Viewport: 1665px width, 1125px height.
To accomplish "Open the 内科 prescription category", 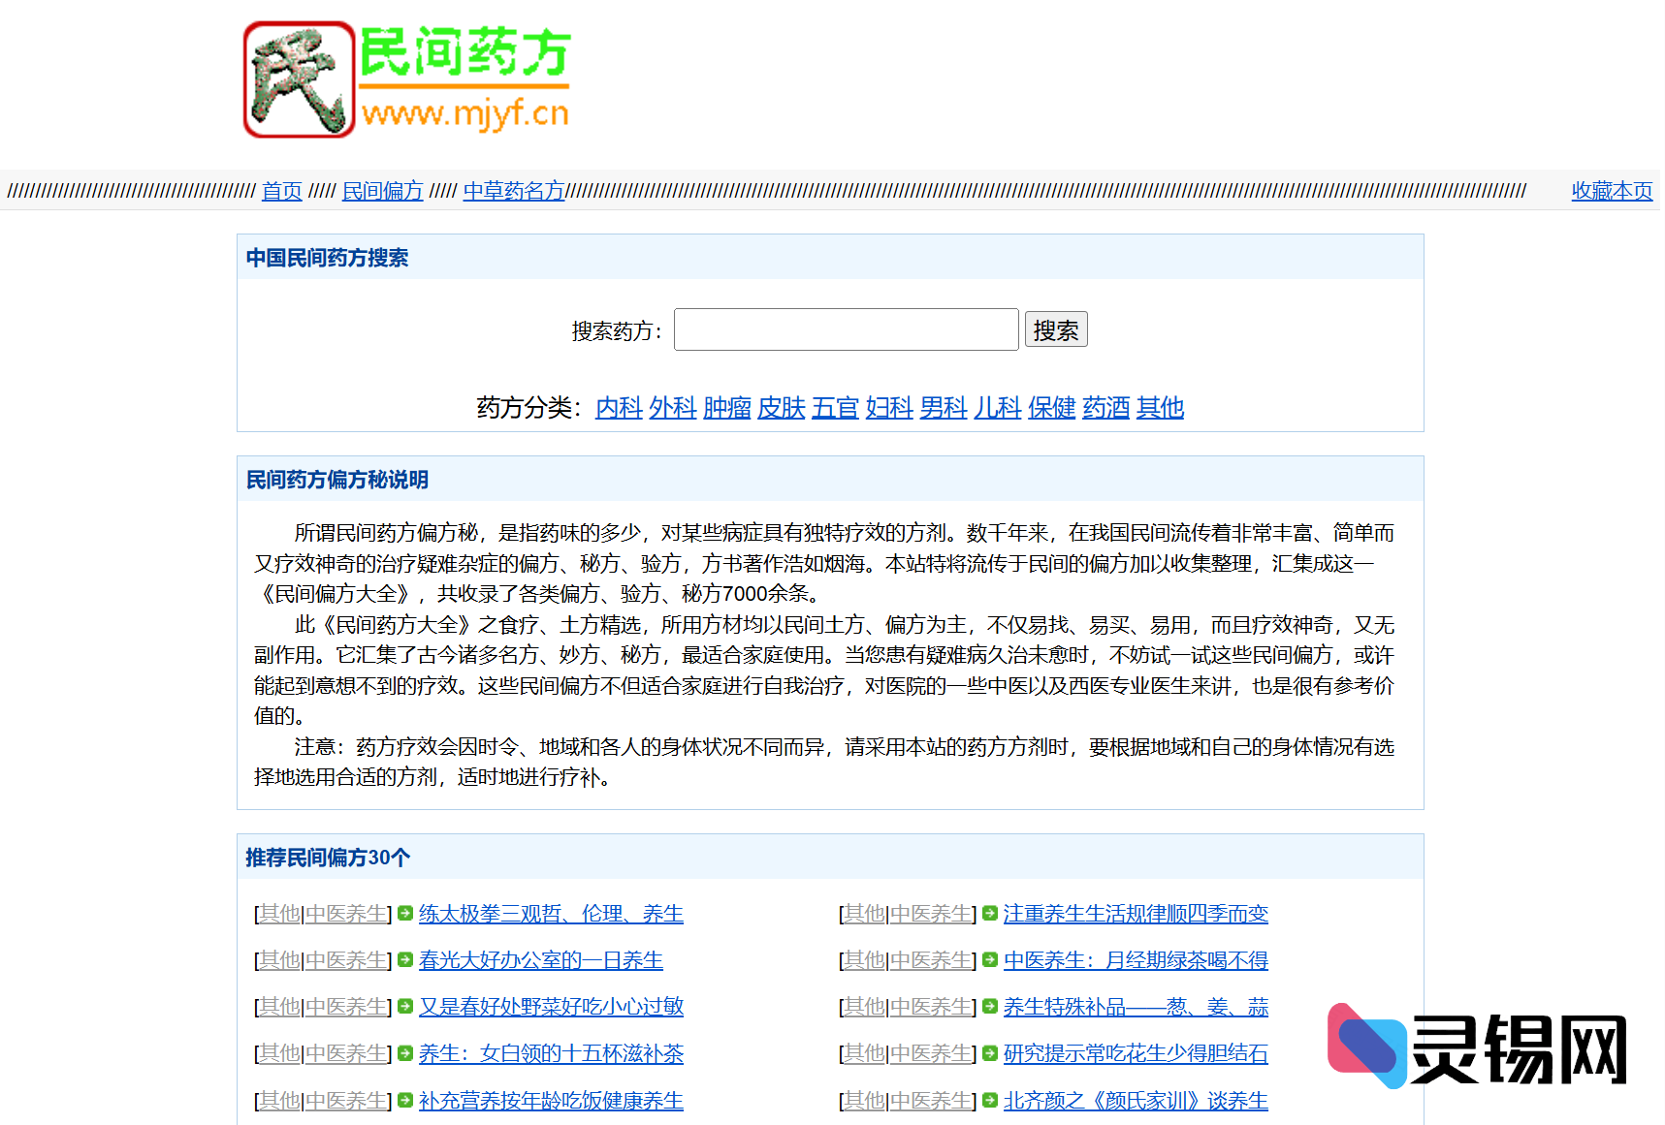I will [x=618, y=408].
